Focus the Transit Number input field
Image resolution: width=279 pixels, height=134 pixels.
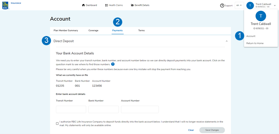(x=71, y=110)
